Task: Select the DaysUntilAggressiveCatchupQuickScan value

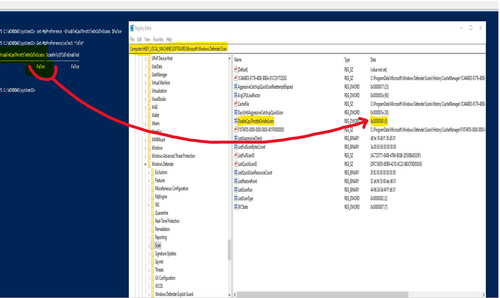Action: (260, 113)
